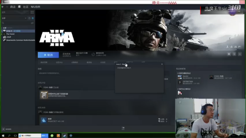
Task: Open the orange app on the taskbar
Action: (x=58, y=136)
